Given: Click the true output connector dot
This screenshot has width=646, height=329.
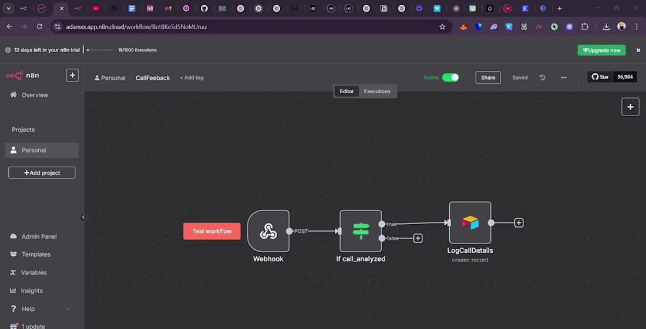Looking at the screenshot, I should [382, 224].
